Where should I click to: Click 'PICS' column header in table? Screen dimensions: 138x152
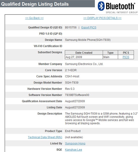click(x=126, y=53)
